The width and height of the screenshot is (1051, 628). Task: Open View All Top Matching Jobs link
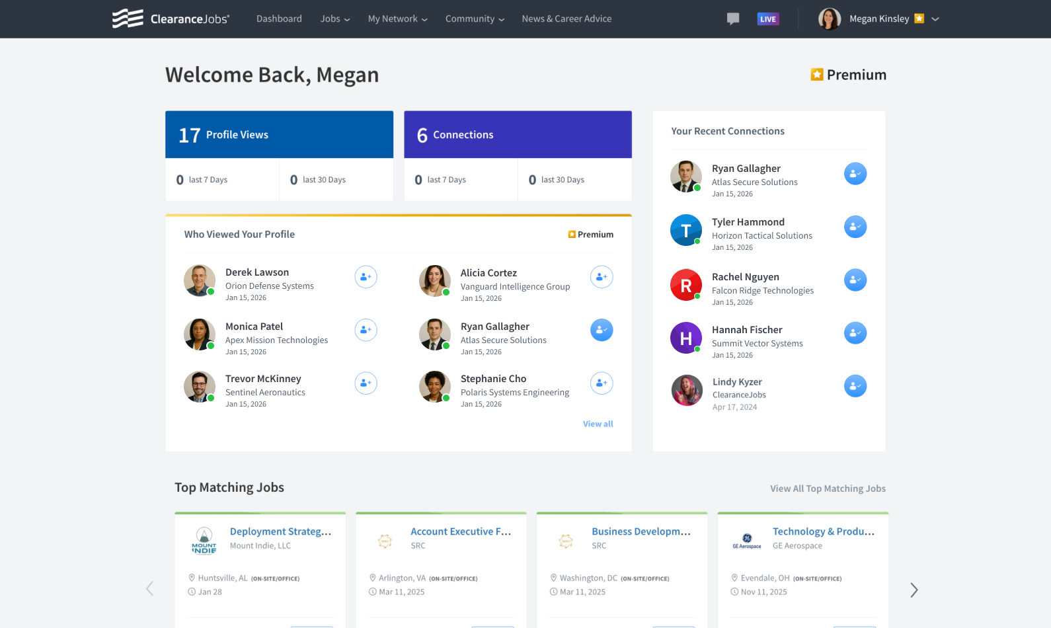point(828,489)
